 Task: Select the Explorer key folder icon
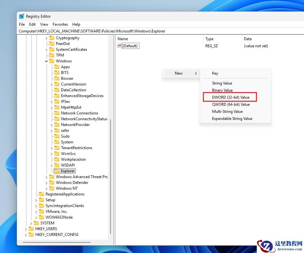pyautogui.click(x=57, y=171)
